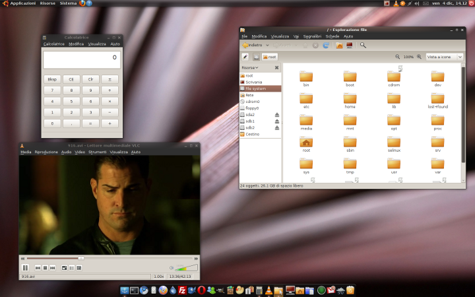The height and width of the screenshot is (297, 475).
Task: Open VLC Media menu
Action: 26,152
